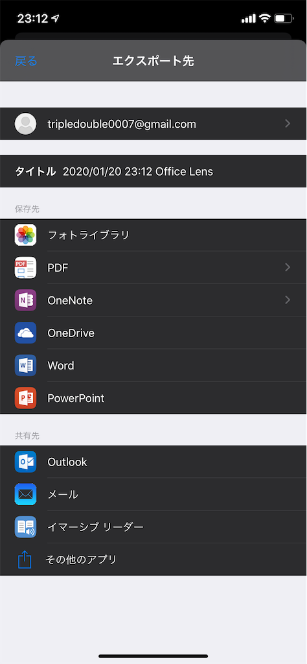Tap the battery indicator icon
The image size is (307, 664).
pos(284,18)
